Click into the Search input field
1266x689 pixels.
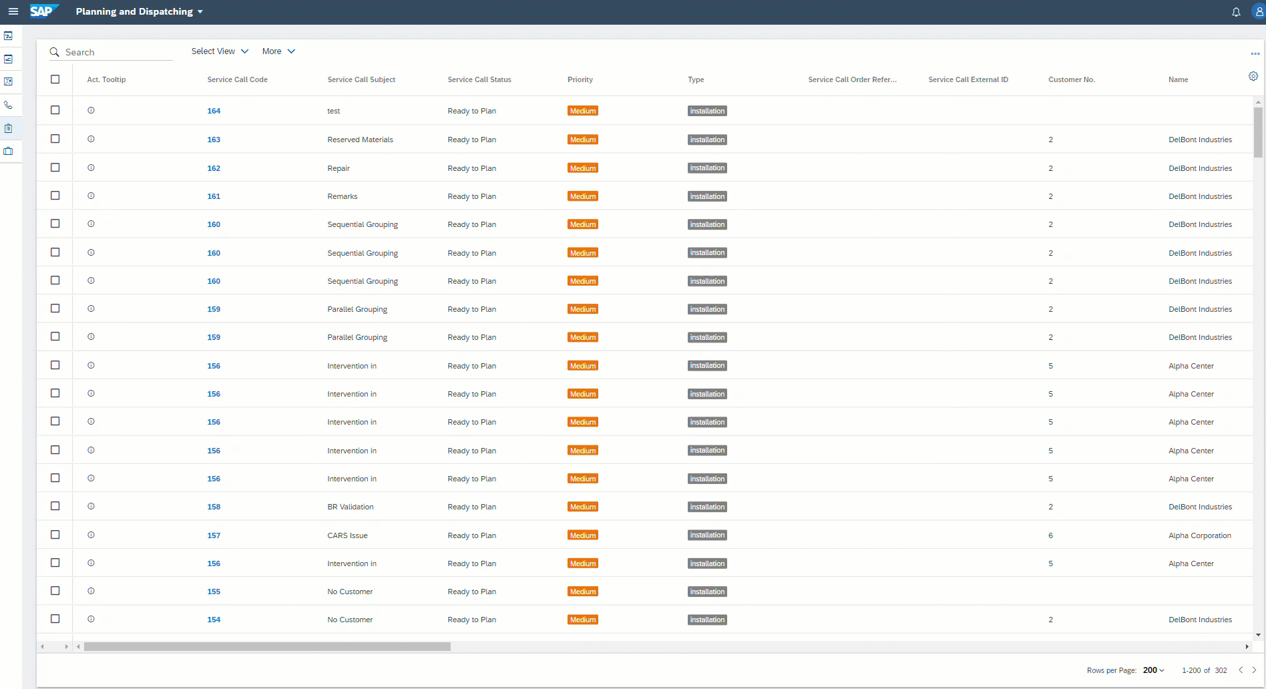coord(118,52)
